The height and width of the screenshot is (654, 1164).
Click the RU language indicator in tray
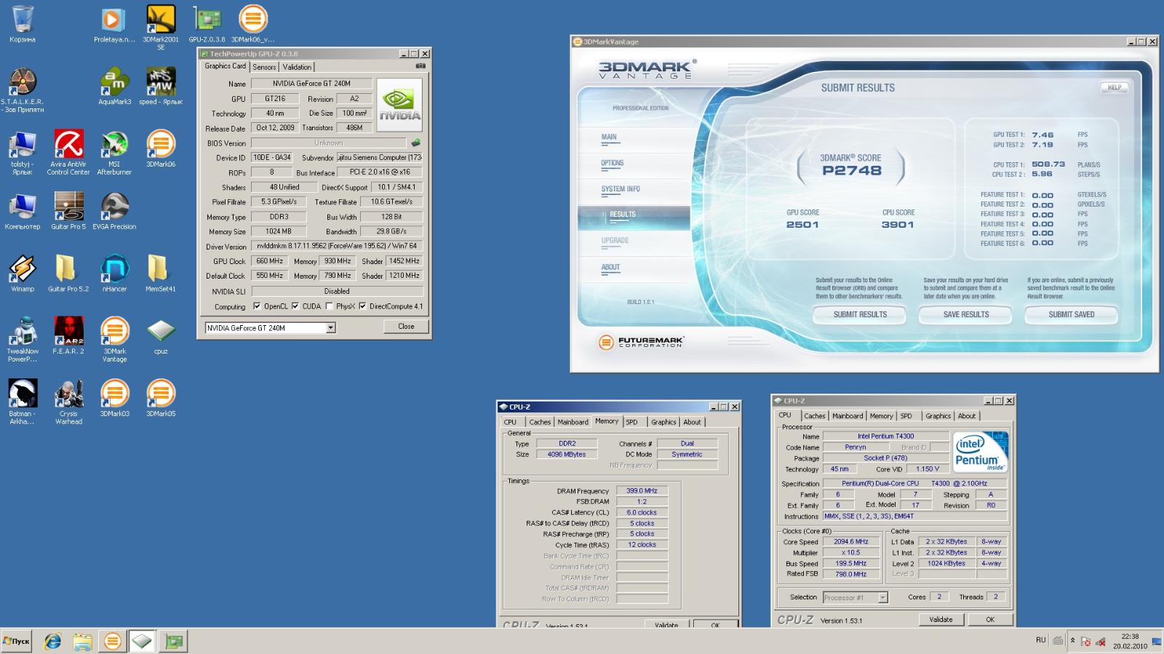click(x=1040, y=640)
